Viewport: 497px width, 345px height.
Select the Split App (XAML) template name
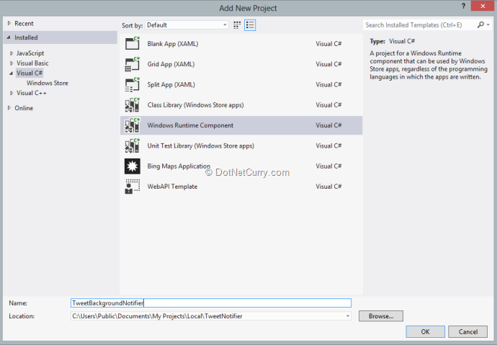point(171,84)
